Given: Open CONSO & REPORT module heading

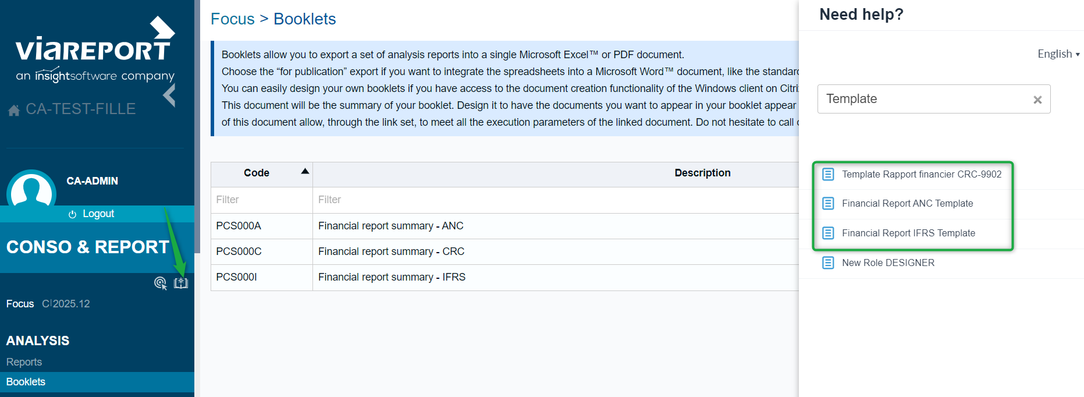Looking at the screenshot, I should tap(88, 247).
